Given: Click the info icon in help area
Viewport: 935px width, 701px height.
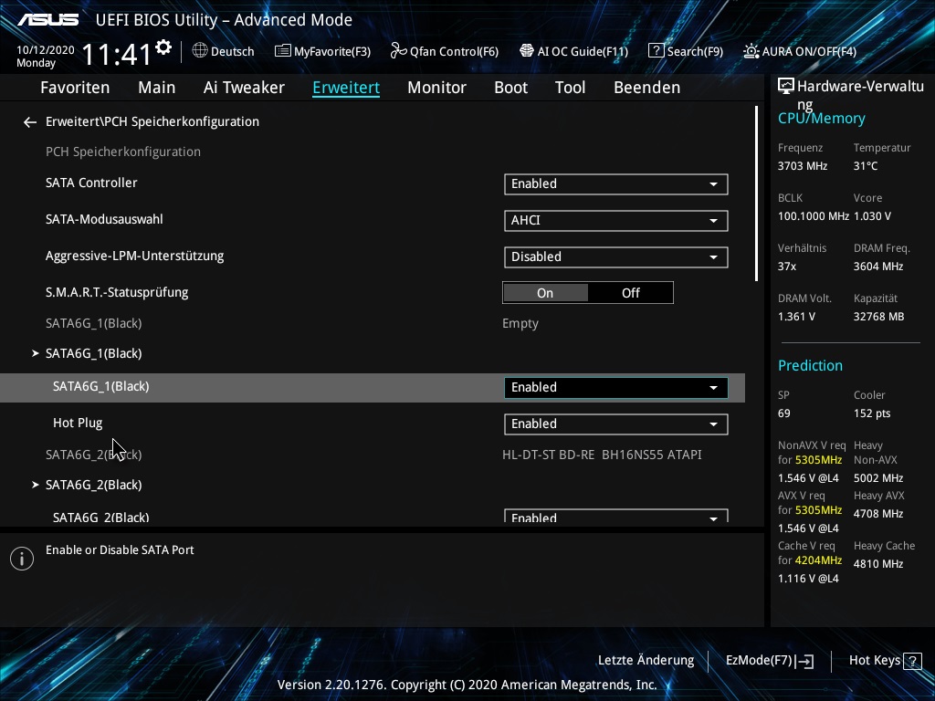Looking at the screenshot, I should [22, 559].
